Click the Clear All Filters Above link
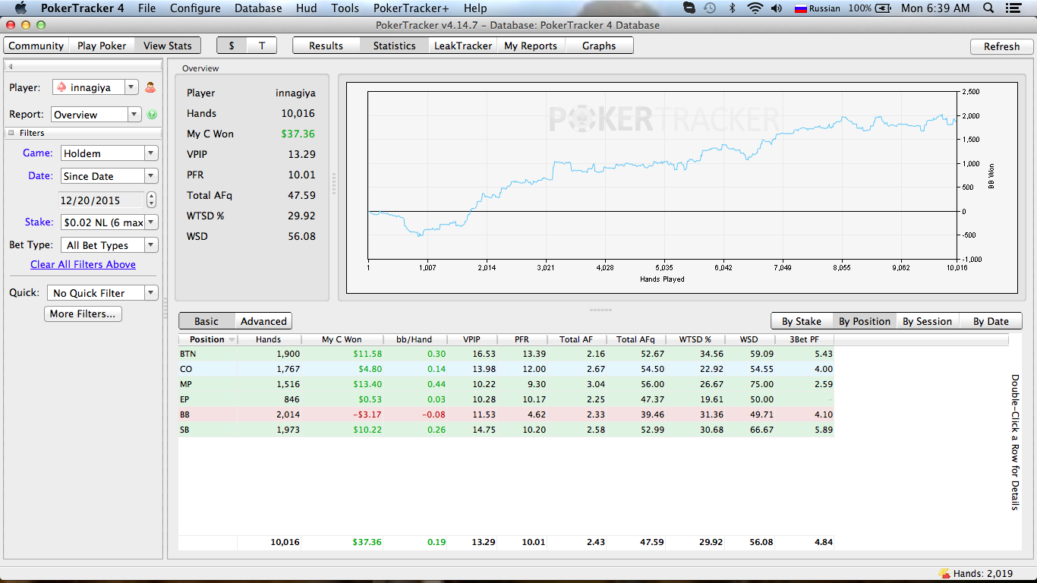The width and height of the screenshot is (1037, 583). (83, 264)
